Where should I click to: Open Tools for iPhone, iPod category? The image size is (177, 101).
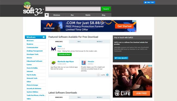36,95
